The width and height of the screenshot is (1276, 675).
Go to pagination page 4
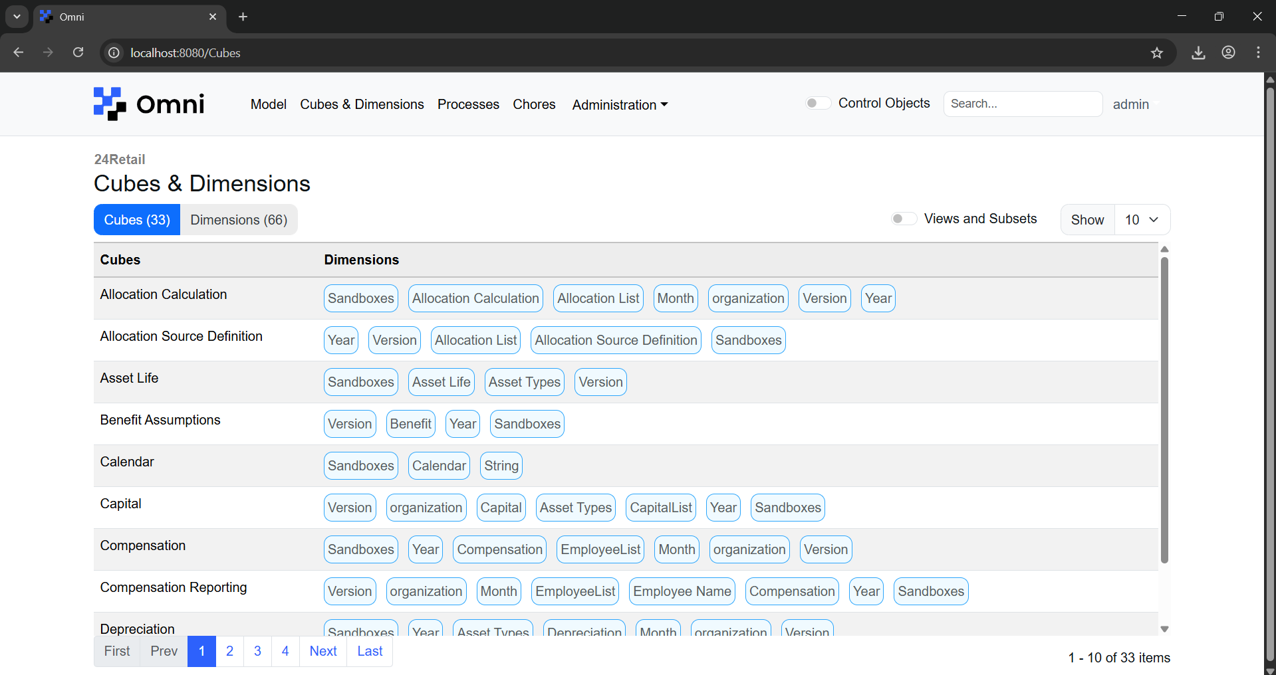coord(285,651)
